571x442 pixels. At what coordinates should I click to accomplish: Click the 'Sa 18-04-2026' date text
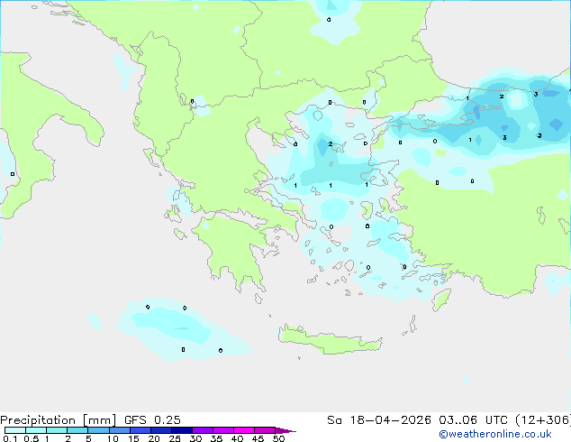[379, 420]
